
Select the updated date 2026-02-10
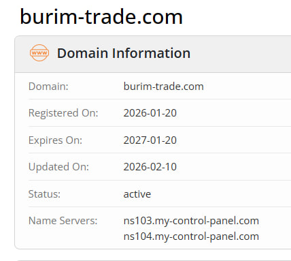click(x=150, y=167)
